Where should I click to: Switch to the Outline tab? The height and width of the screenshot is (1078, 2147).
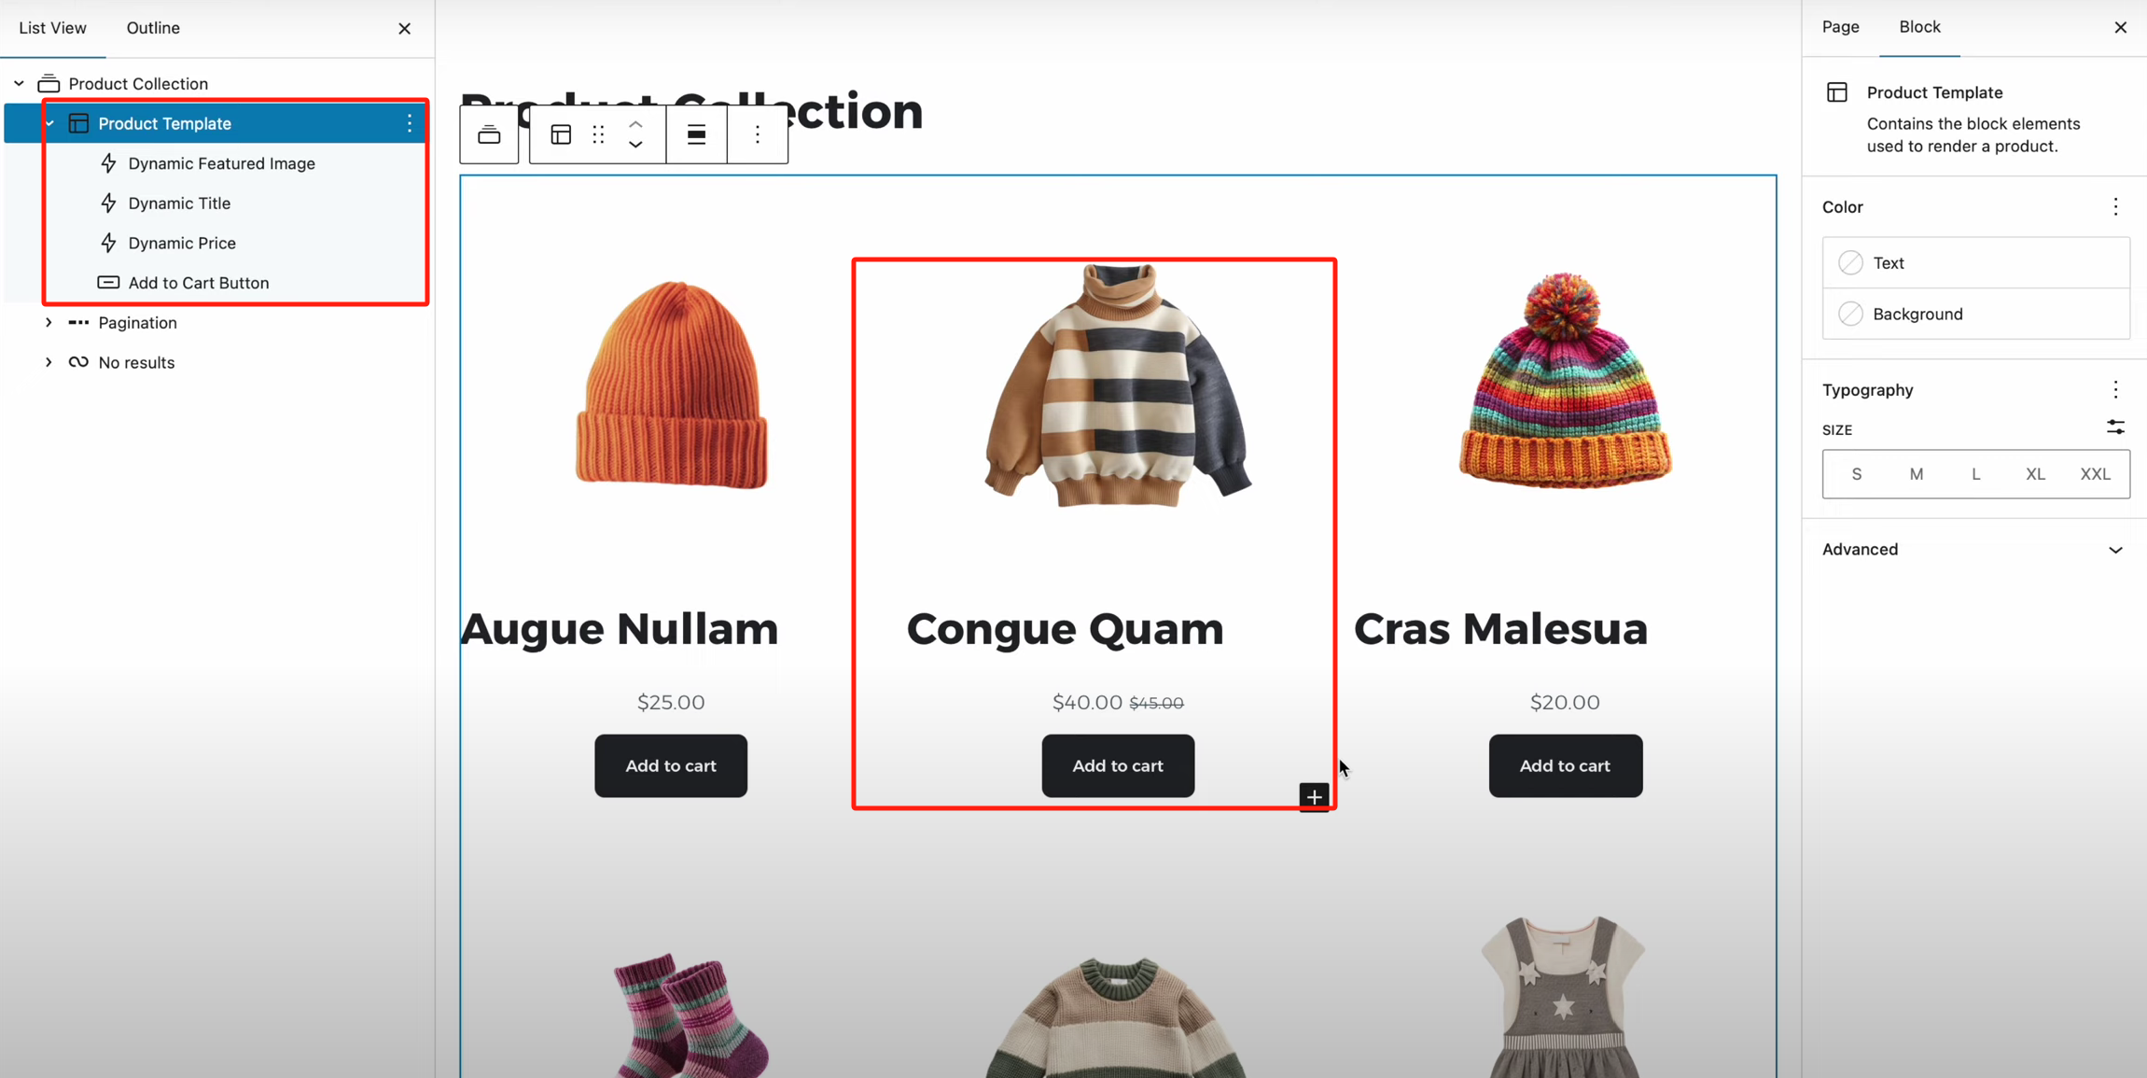point(153,28)
